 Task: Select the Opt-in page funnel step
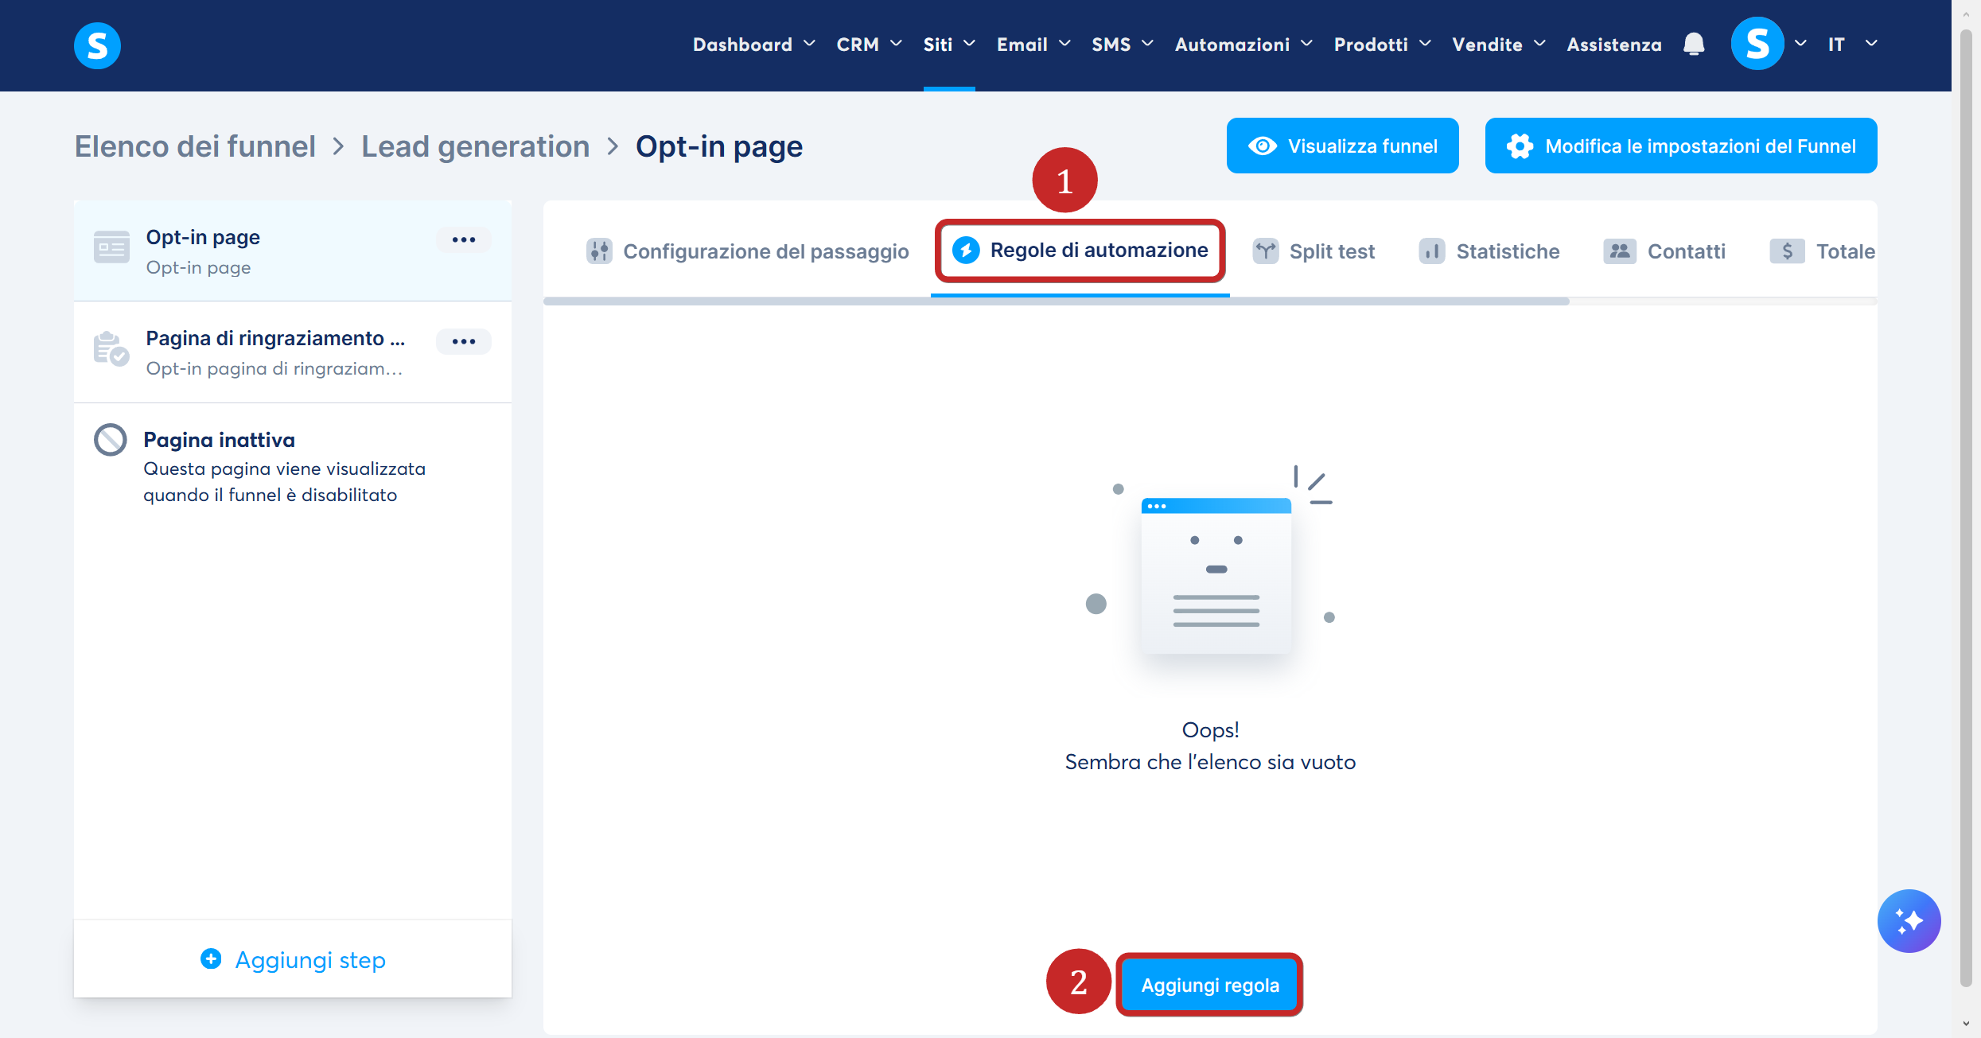(293, 251)
